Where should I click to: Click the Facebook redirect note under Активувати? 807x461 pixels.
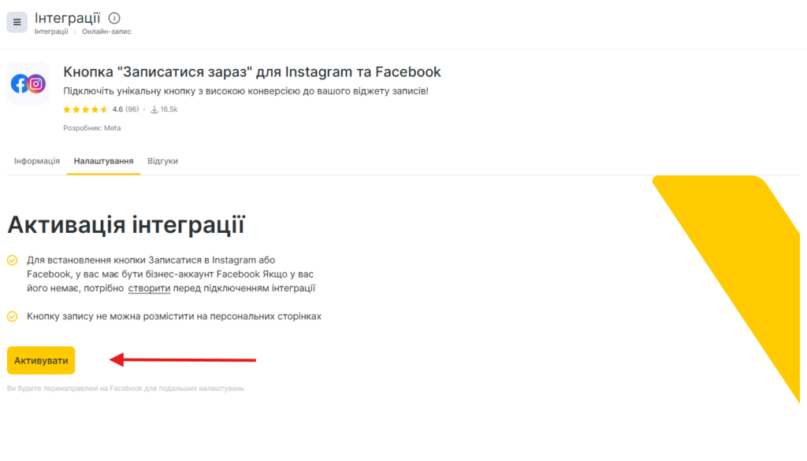[125, 389]
